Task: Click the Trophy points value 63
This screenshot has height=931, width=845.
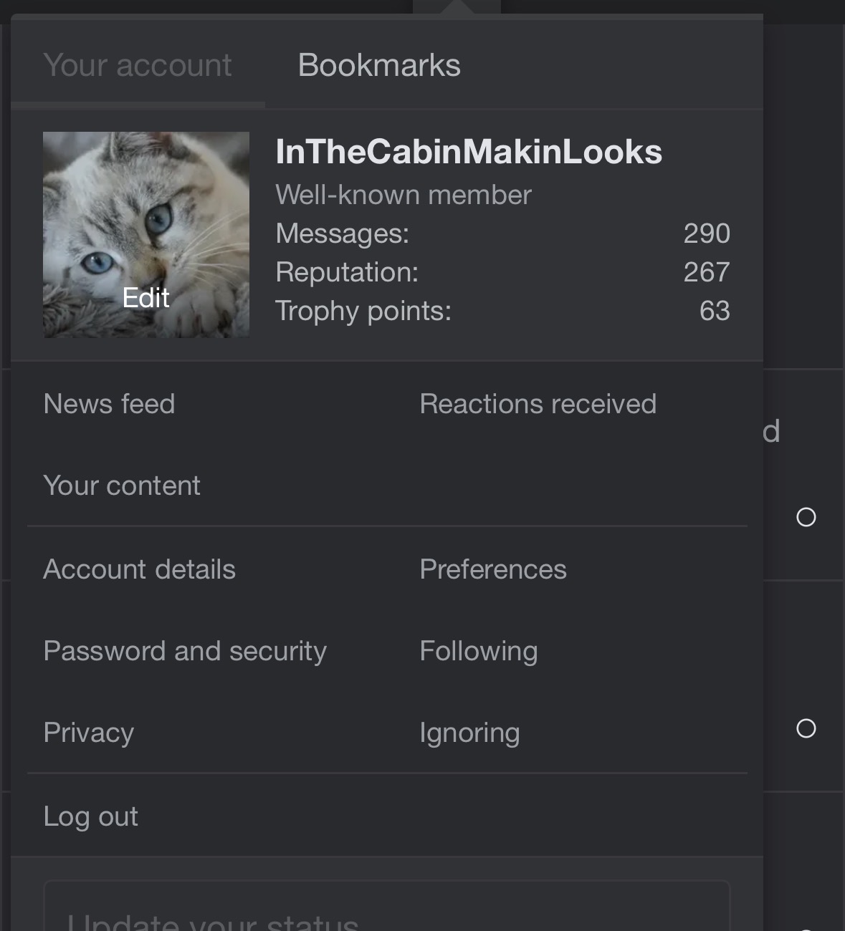Action: click(714, 311)
